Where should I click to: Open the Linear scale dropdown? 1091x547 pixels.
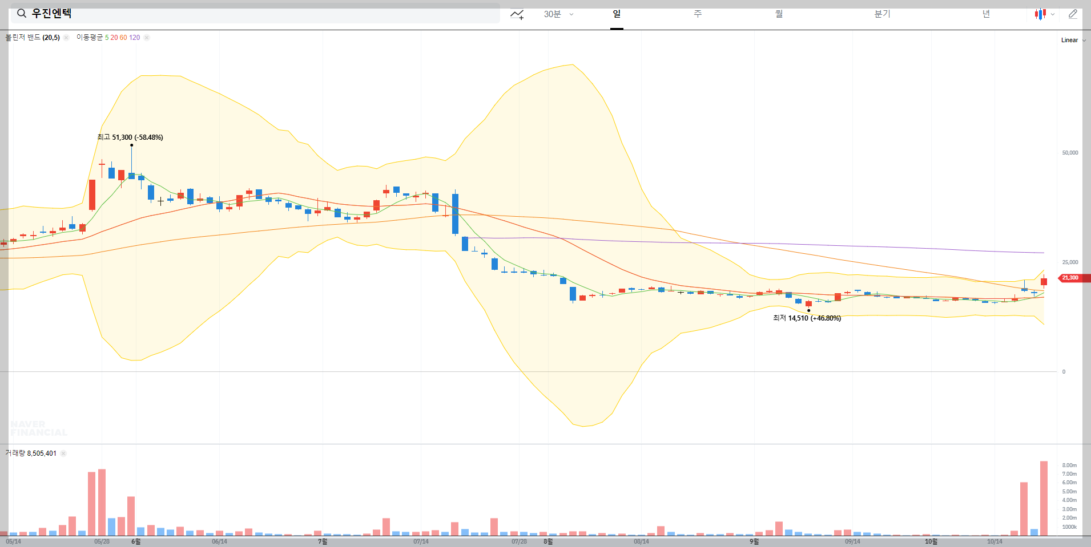[x=1073, y=40]
